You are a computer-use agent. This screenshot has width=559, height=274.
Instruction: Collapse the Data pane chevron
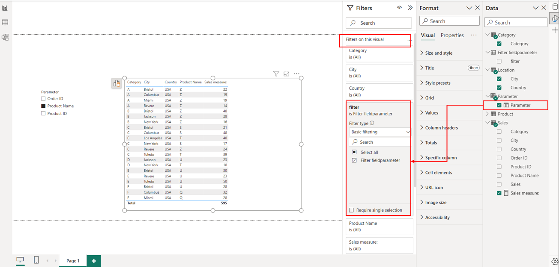coord(535,8)
